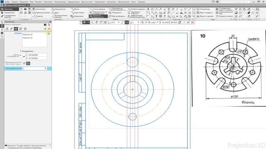Close the Чертеж БЕЗ ИМЕНИ document tab

(x=28, y=5)
